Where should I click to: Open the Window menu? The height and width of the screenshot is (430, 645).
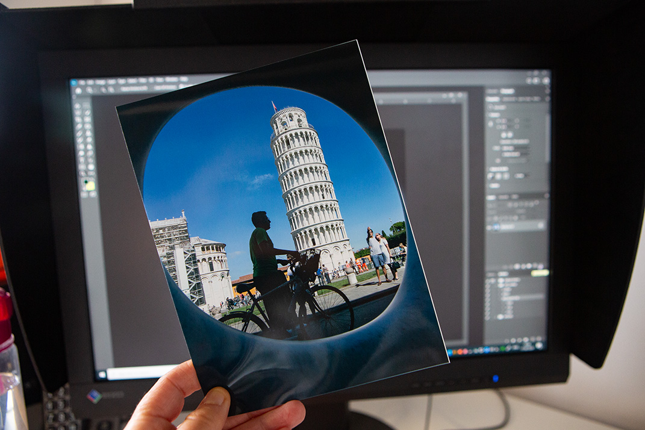tap(172, 81)
